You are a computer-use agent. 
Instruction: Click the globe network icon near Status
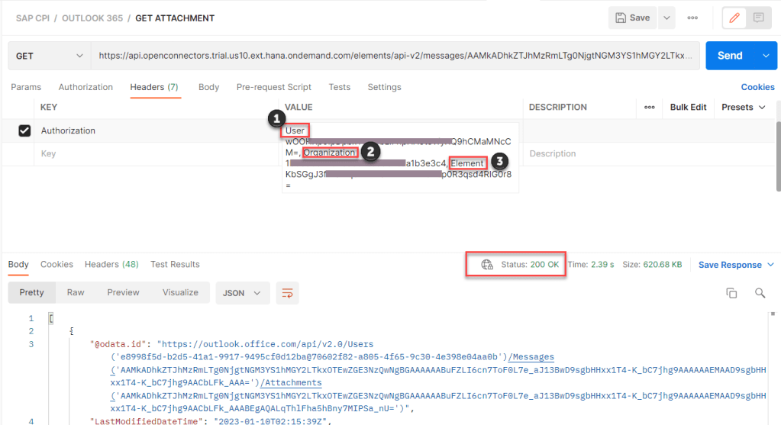point(487,265)
